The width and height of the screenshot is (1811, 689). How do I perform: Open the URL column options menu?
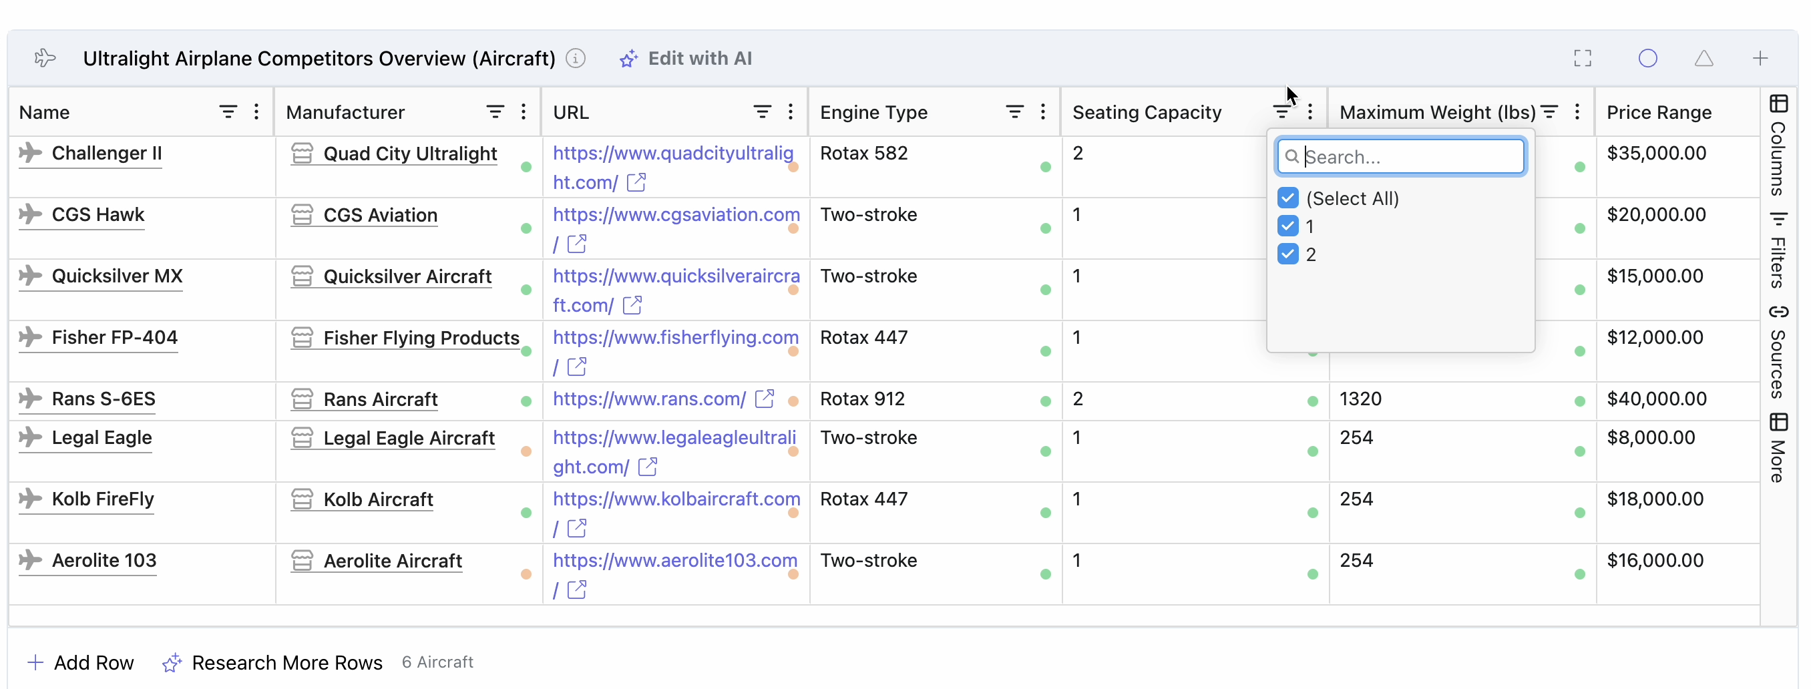click(791, 111)
